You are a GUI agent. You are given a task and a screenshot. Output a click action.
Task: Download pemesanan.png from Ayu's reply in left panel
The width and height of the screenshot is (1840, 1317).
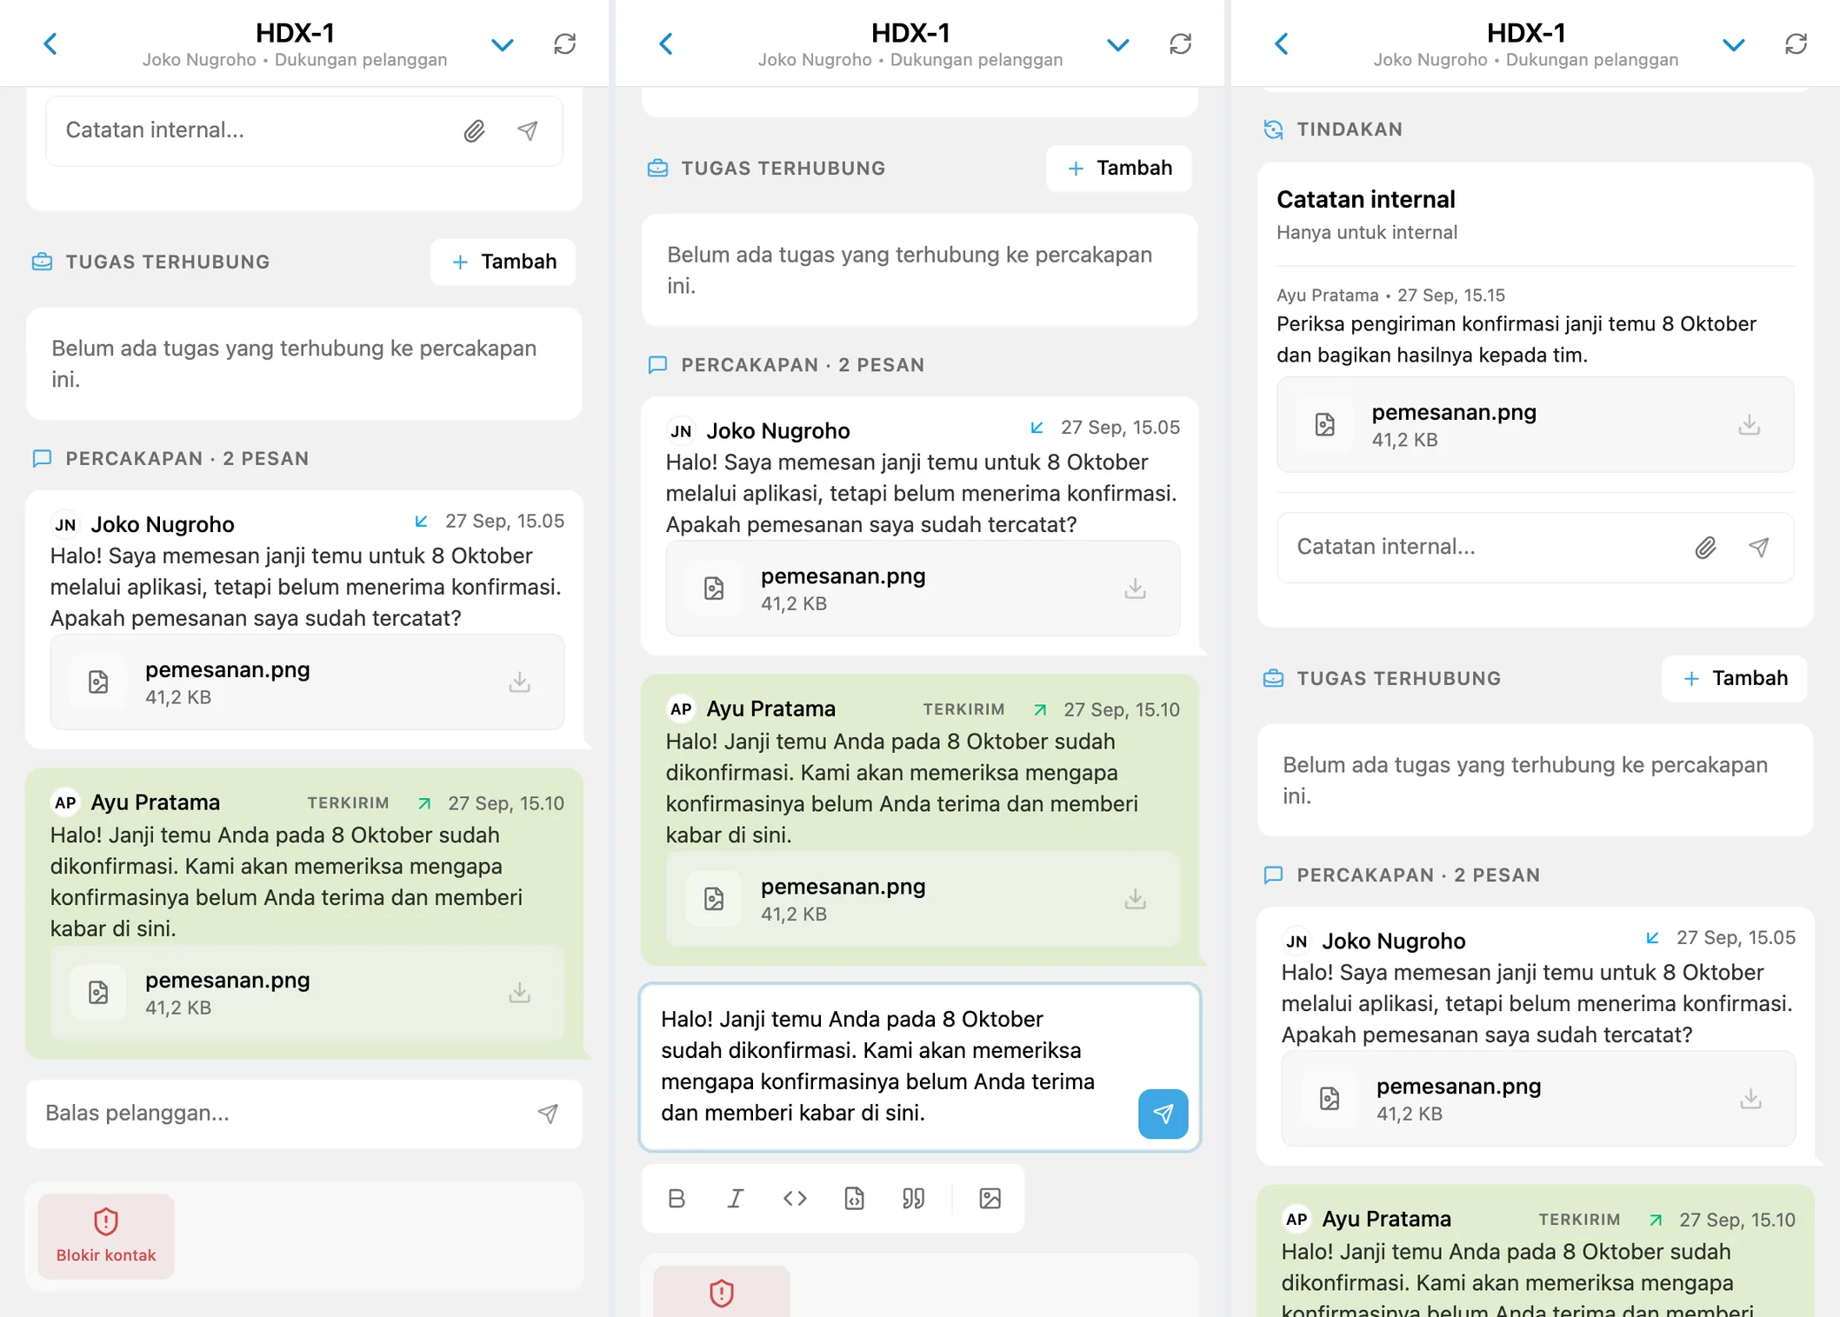520,993
